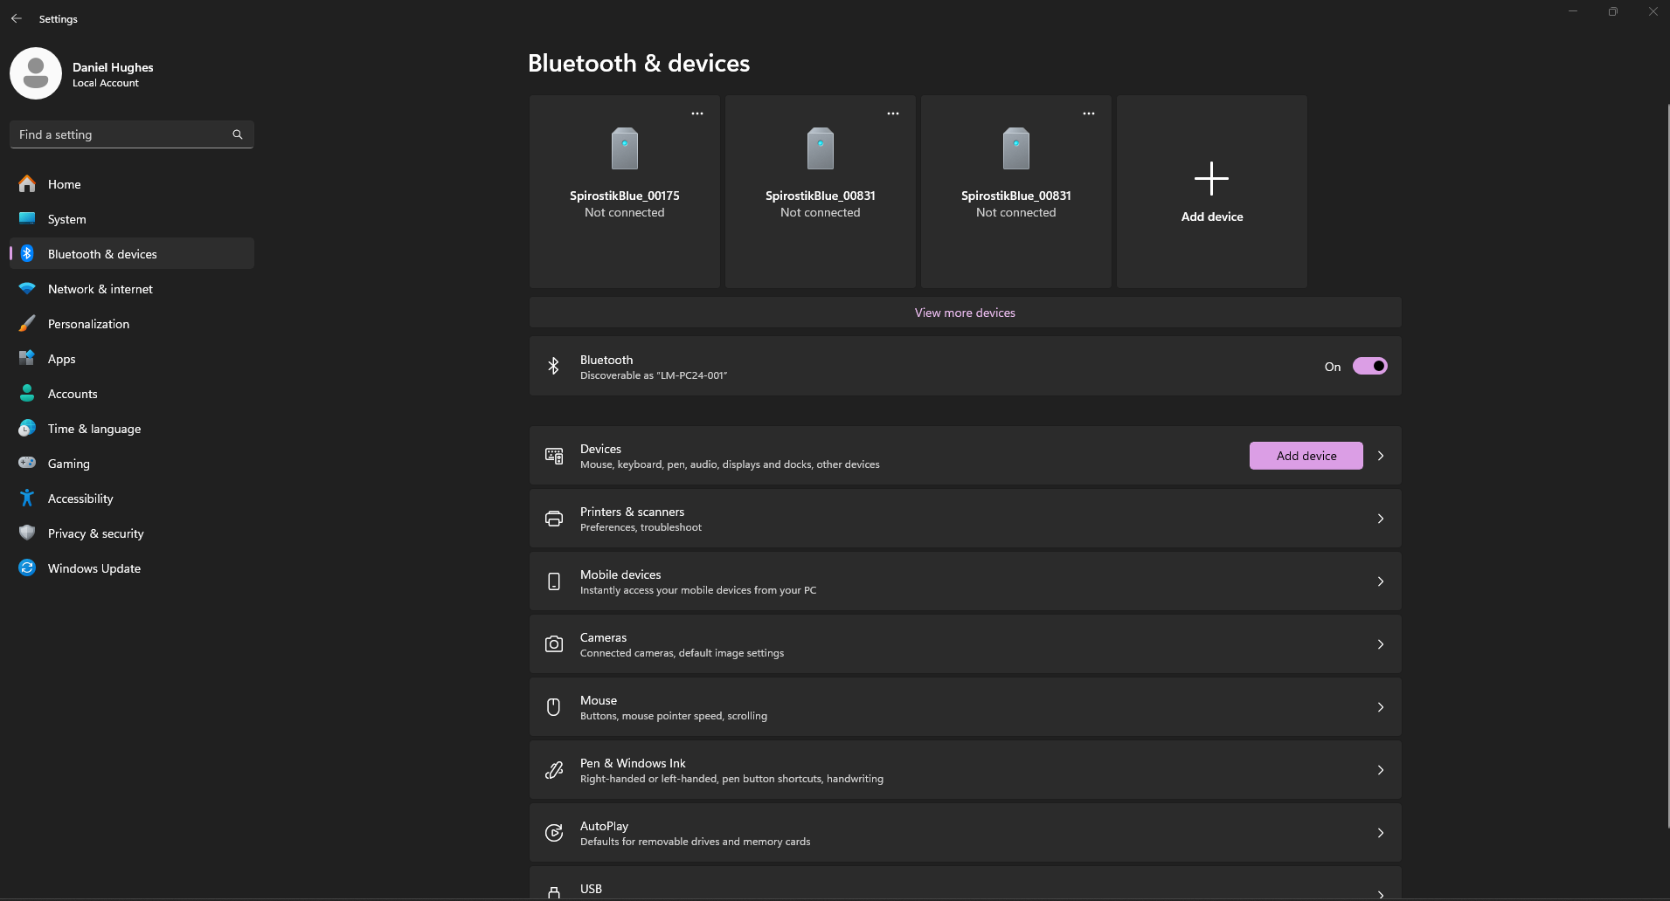Click the Personalization paintbrush icon
The width and height of the screenshot is (1670, 901).
(x=27, y=323)
